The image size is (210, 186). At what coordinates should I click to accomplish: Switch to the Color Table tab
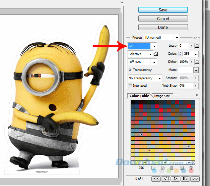139,96
